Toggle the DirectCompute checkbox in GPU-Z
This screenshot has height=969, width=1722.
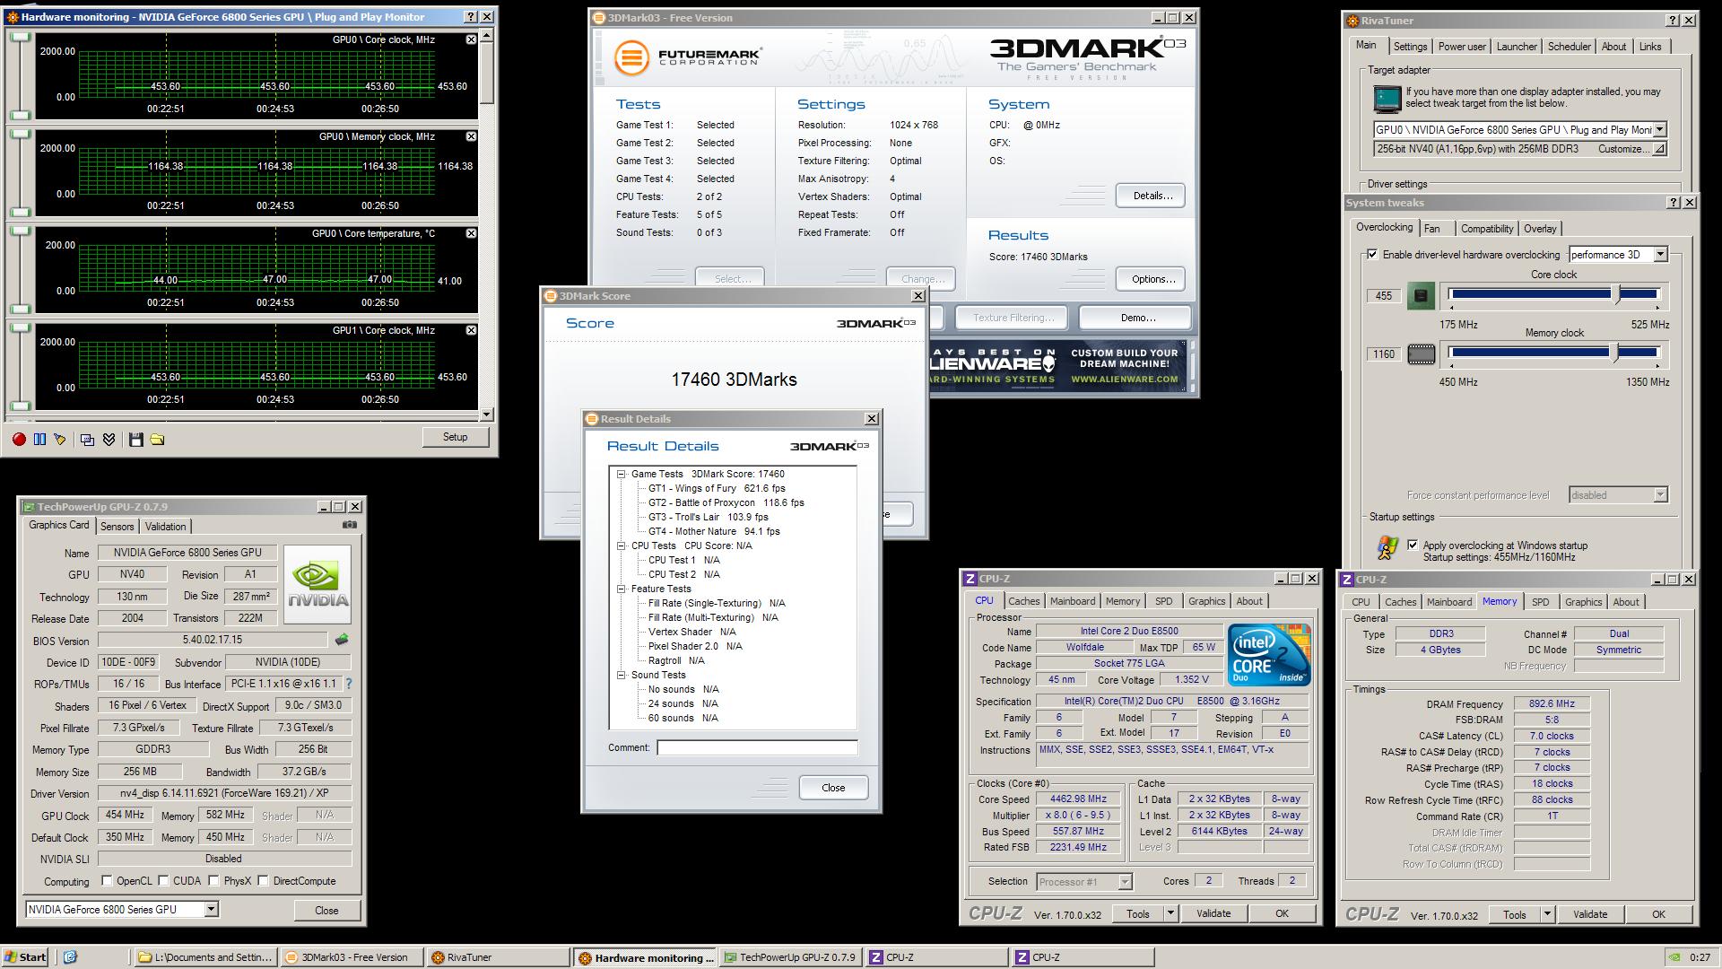[x=263, y=881]
